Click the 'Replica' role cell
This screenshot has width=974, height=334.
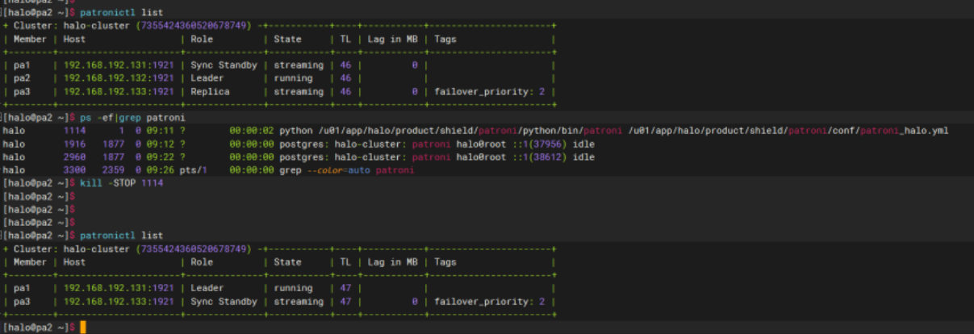210,91
